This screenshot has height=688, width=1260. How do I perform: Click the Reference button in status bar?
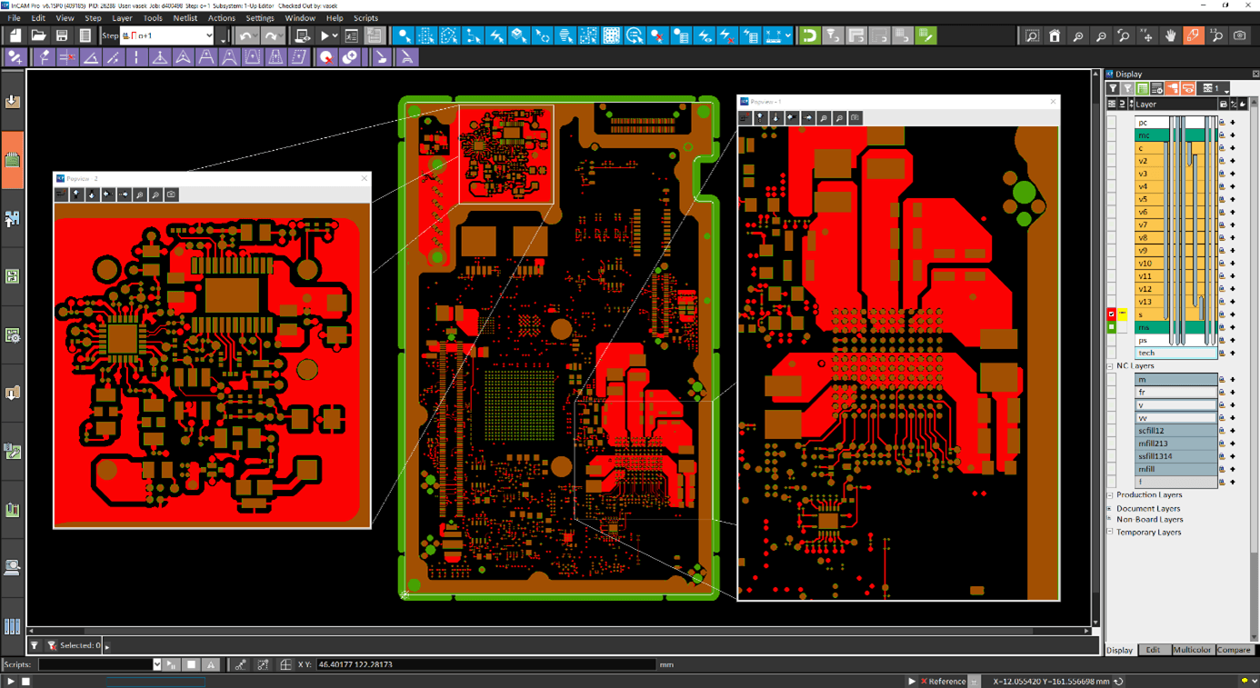click(942, 681)
